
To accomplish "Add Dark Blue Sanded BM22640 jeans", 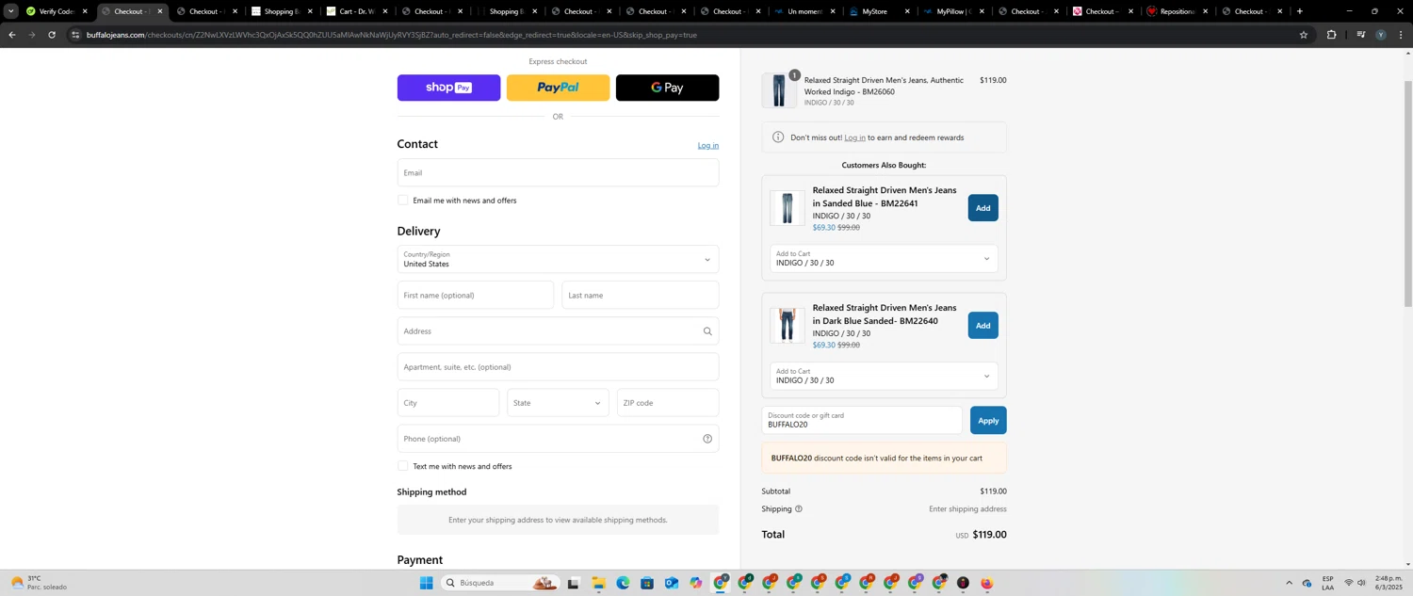I will pyautogui.click(x=983, y=326).
